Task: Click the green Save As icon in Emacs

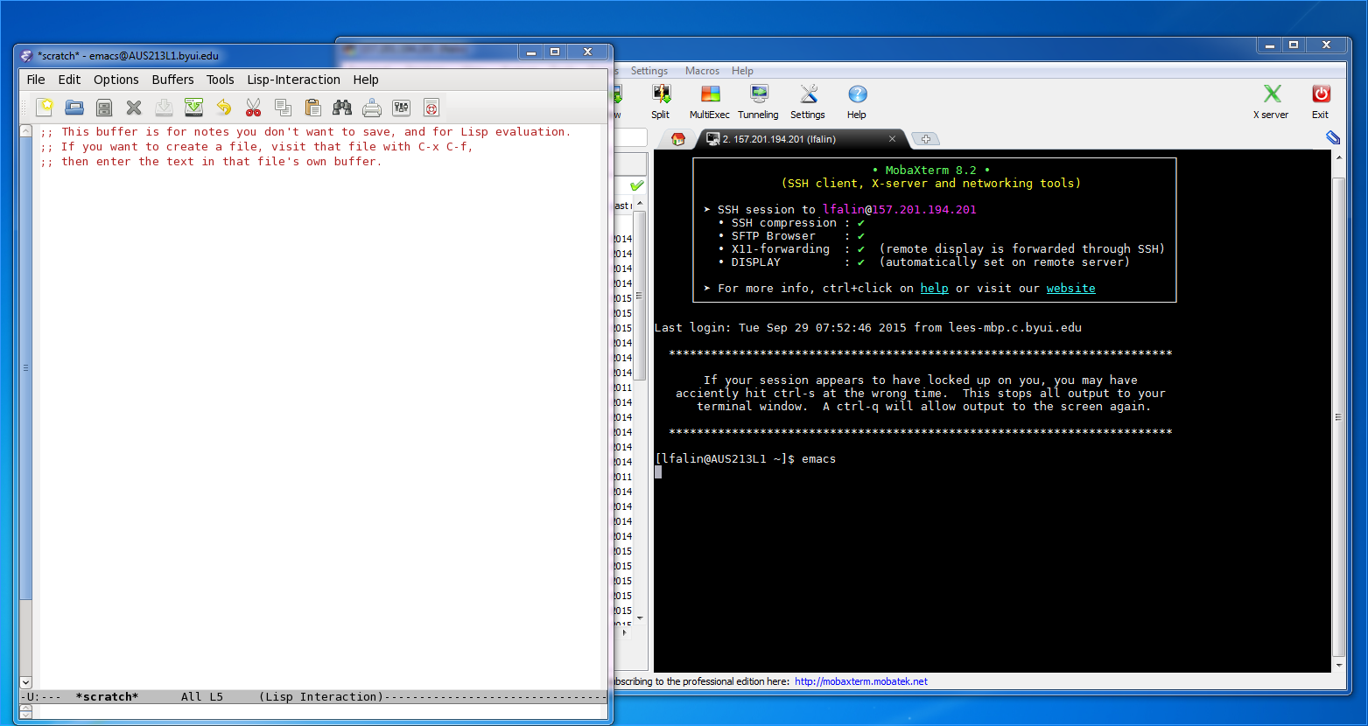Action: point(193,108)
